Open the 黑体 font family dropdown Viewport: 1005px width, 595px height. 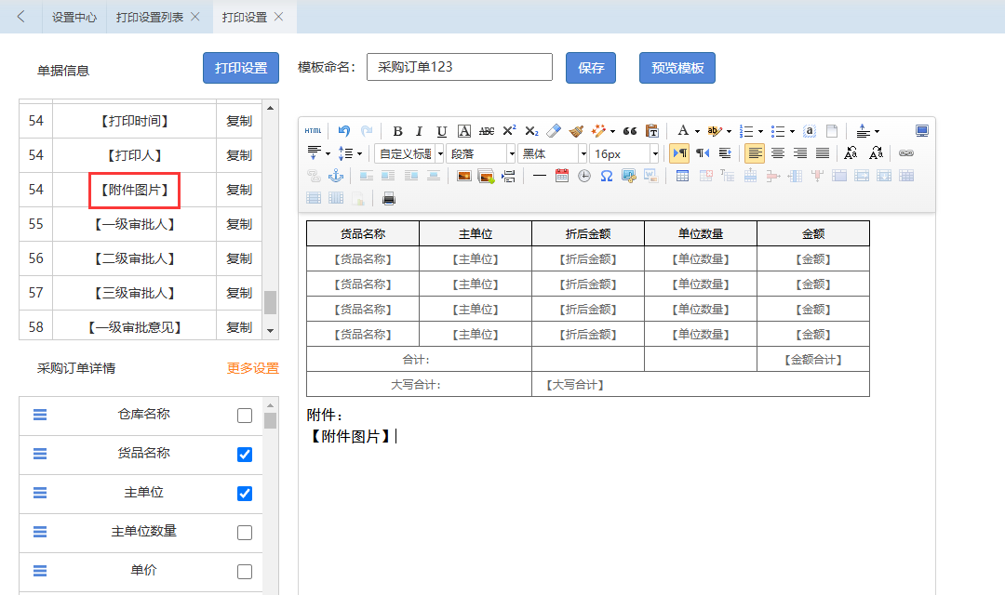553,153
